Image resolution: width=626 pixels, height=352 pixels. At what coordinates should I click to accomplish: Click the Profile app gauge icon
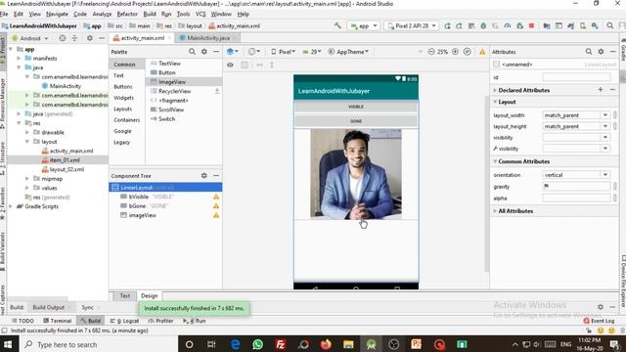(507, 25)
